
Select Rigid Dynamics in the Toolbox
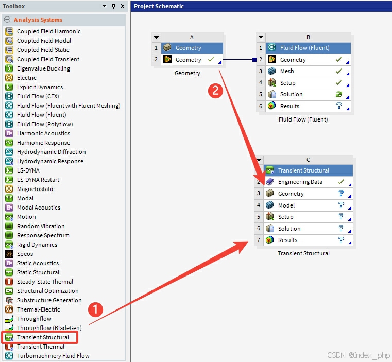[37, 245]
